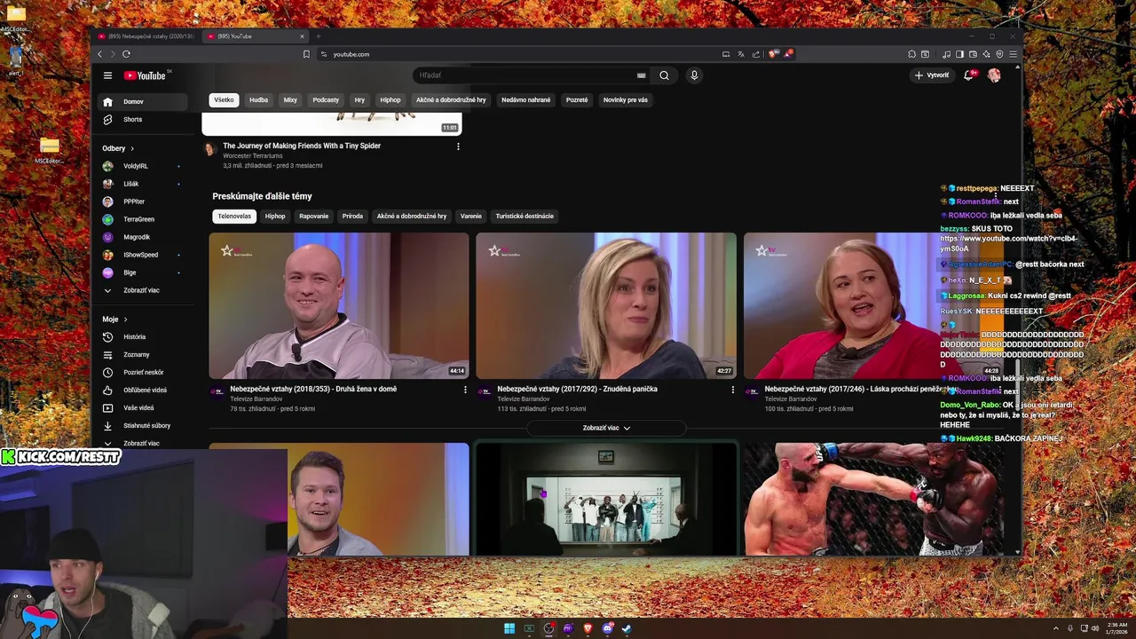Show more items below Stiahnuté súbory
This screenshot has height=639, width=1136.
pyautogui.click(x=142, y=443)
